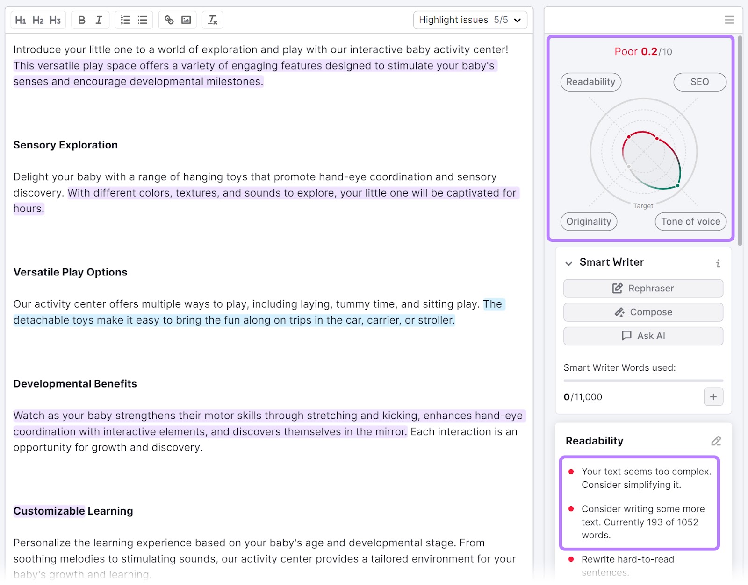Click the Smart Writer words usage bar
Image resolution: width=748 pixels, height=585 pixels.
(643, 381)
